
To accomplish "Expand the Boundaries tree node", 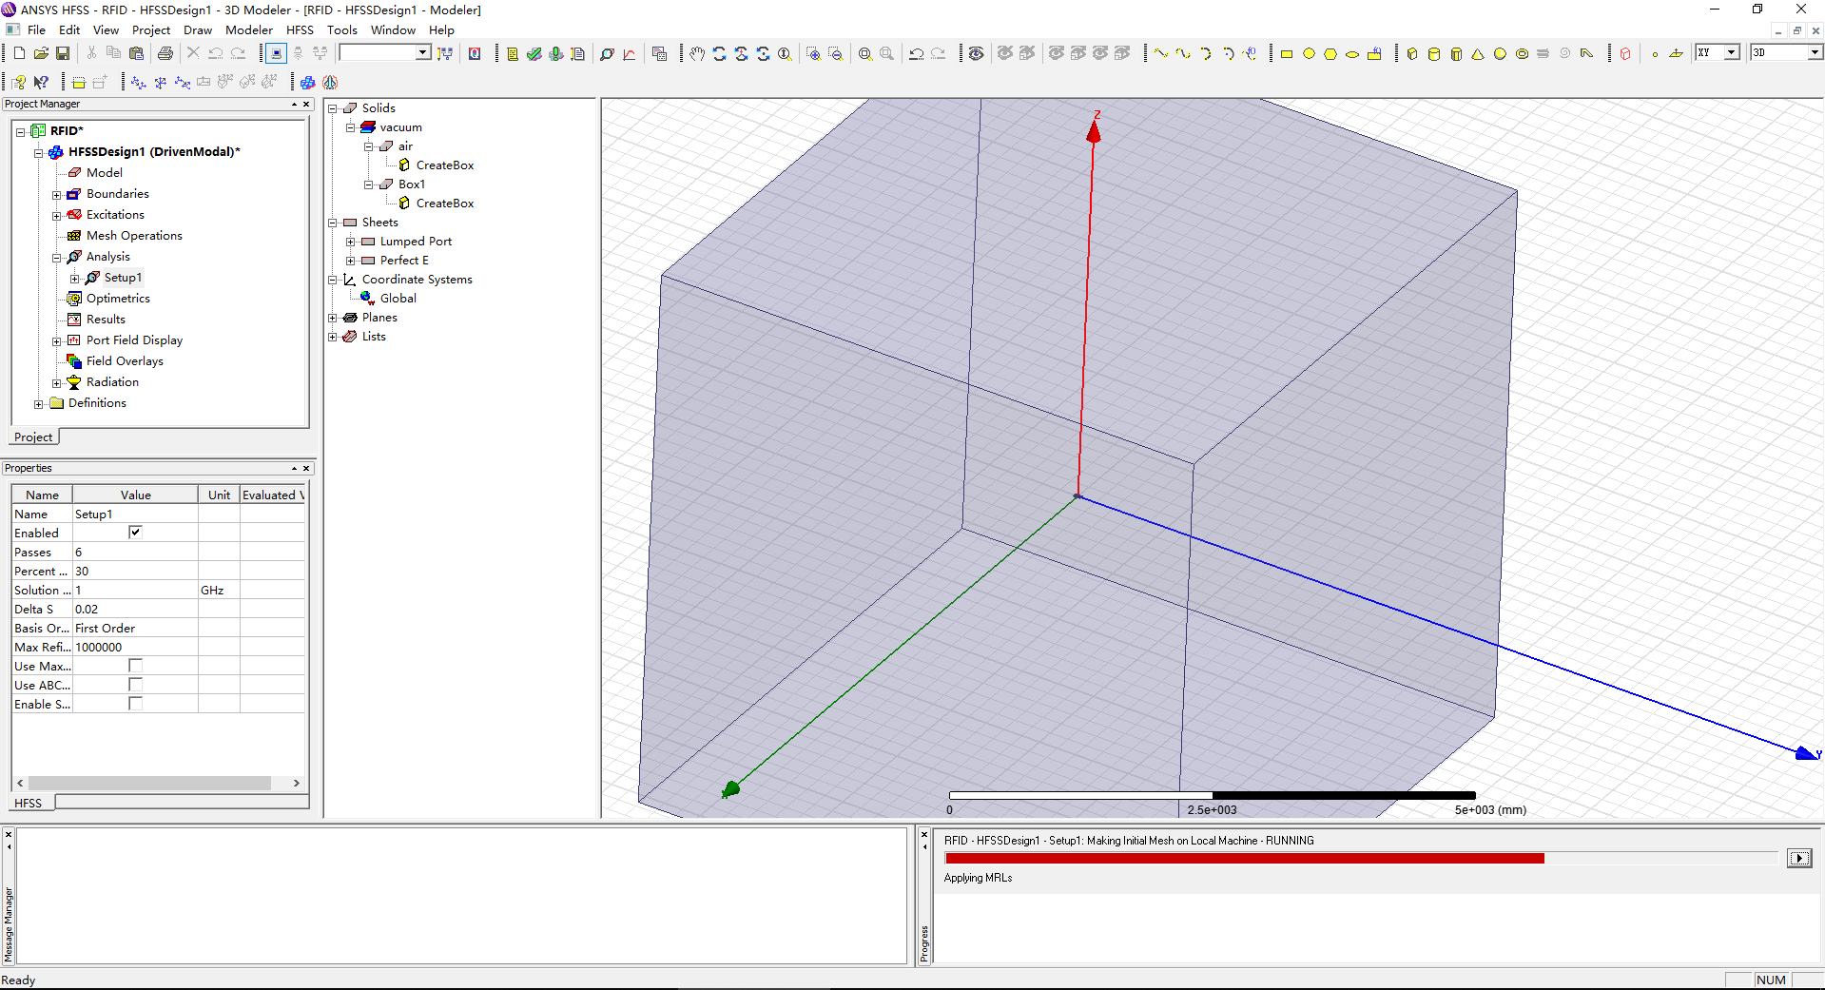I will coord(56,194).
